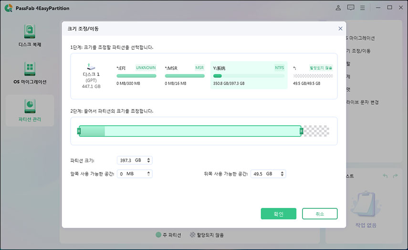
Task: Click the 0 MB/16 MB MSR usage text
Action: (x=176, y=84)
